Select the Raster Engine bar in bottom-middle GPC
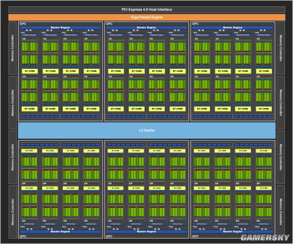 [x=146, y=232]
